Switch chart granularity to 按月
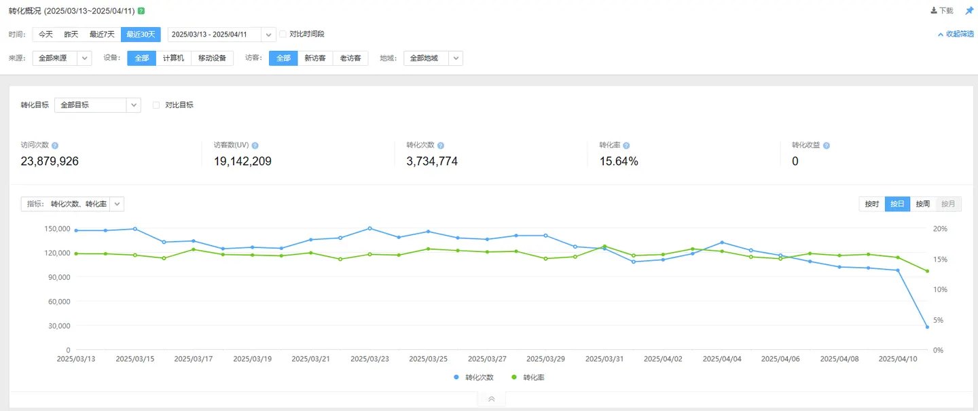 pyautogui.click(x=948, y=204)
